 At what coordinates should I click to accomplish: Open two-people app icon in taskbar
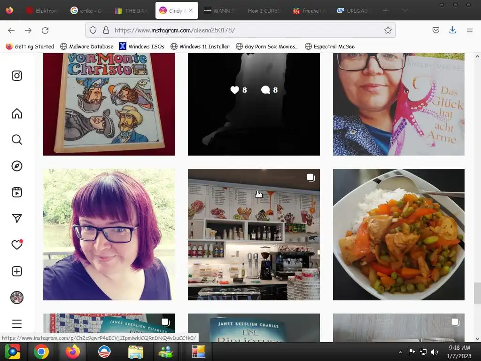[166, 352]
